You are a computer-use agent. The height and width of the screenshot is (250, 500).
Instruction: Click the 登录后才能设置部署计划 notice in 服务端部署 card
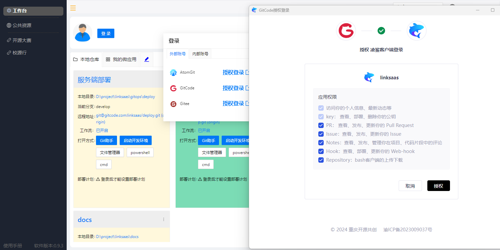point(123,179)
